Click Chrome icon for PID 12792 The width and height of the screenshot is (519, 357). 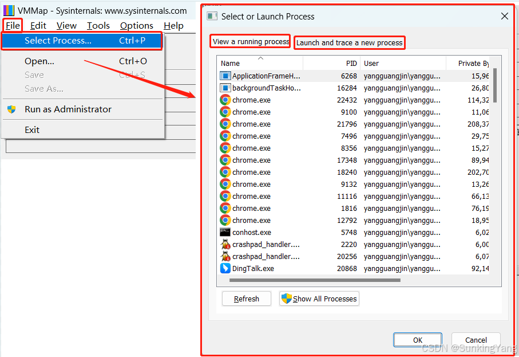[225, 221]
